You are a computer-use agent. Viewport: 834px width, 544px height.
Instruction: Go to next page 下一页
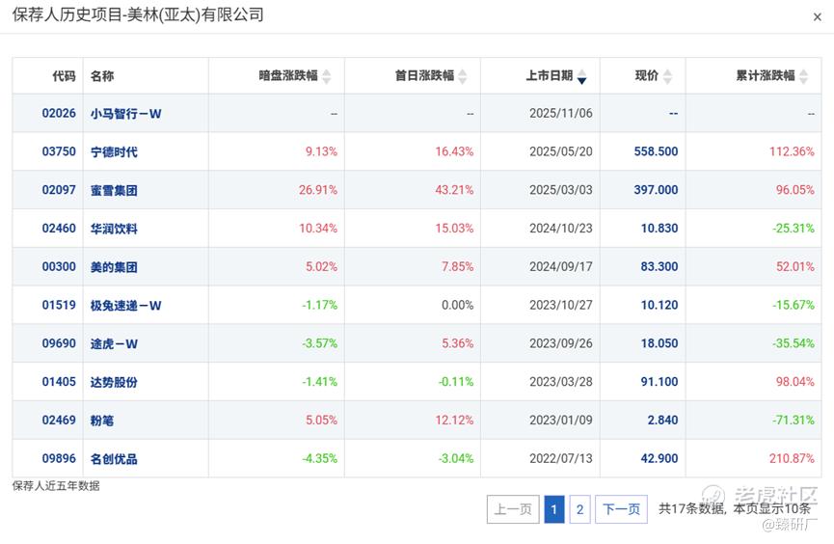621,509
